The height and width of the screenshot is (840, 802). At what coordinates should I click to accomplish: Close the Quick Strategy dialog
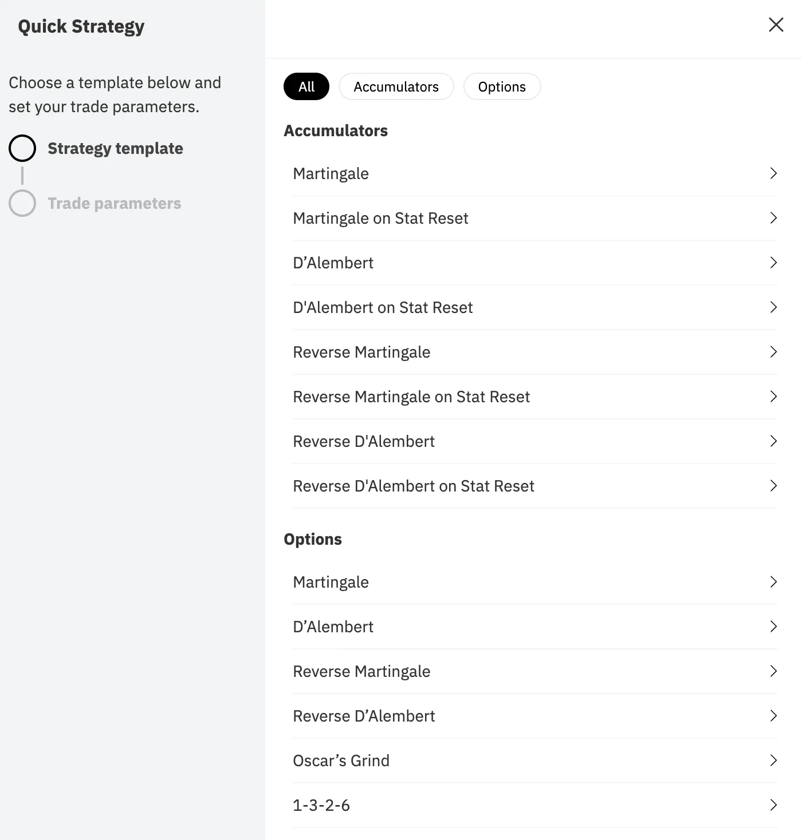click(x=776, y=25)
